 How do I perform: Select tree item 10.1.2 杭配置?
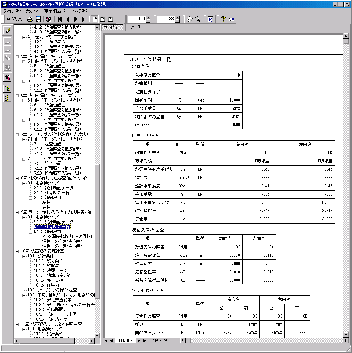point(47,266)
